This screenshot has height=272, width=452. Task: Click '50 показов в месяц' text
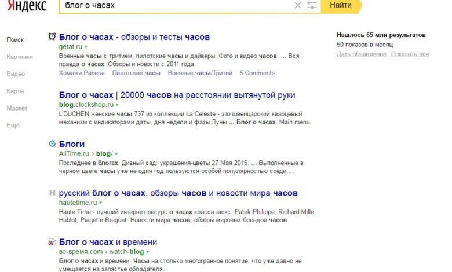(364, 45)
